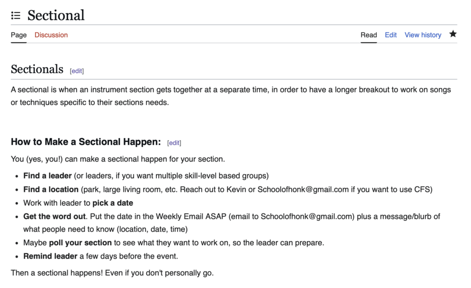Click the email address in the Find a location bullet
Image resolution: width=471 pixels, height=288 pixels.
point(303,190)
